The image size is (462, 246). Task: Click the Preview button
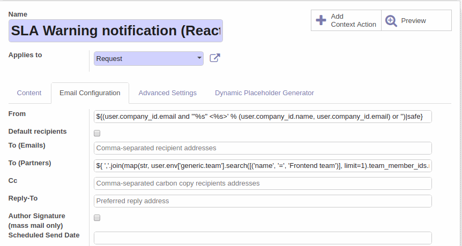(416, 20)
